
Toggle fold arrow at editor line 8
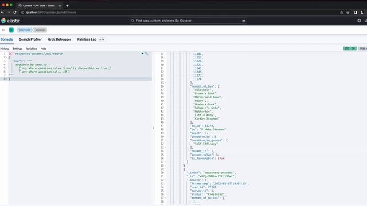pos(7,79)
